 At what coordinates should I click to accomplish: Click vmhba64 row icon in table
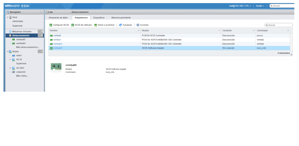pyautogui.click(x=51, y=44)
